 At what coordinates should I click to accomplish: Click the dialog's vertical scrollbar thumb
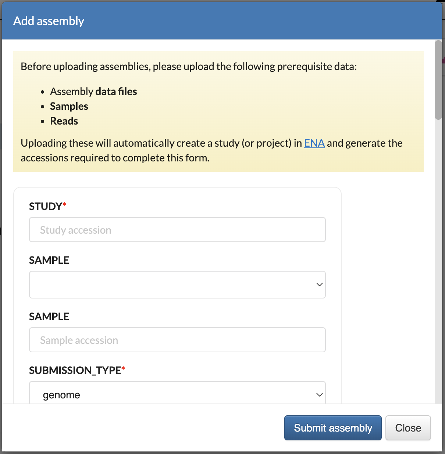tap(438, 80)
